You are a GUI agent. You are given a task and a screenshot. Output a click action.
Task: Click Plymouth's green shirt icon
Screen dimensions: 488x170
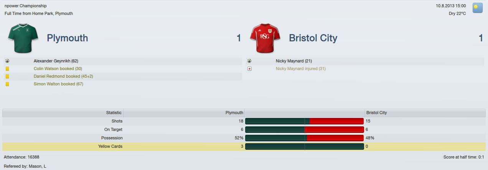pyautogui.click(x=23, y=38)
